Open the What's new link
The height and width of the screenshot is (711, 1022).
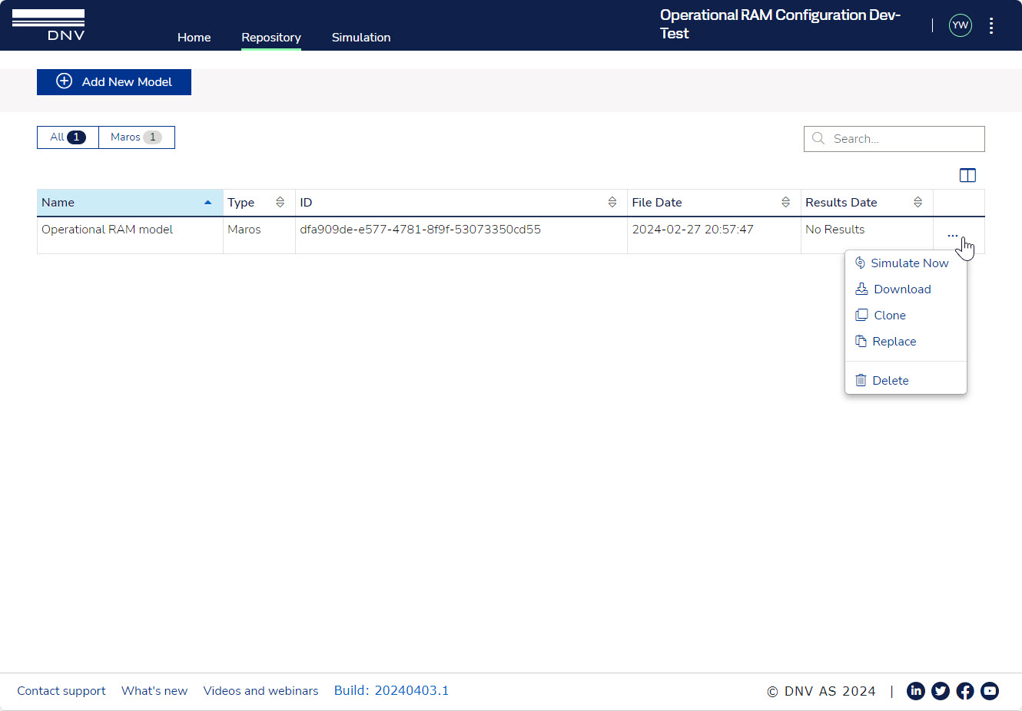[x=154, y=691]
